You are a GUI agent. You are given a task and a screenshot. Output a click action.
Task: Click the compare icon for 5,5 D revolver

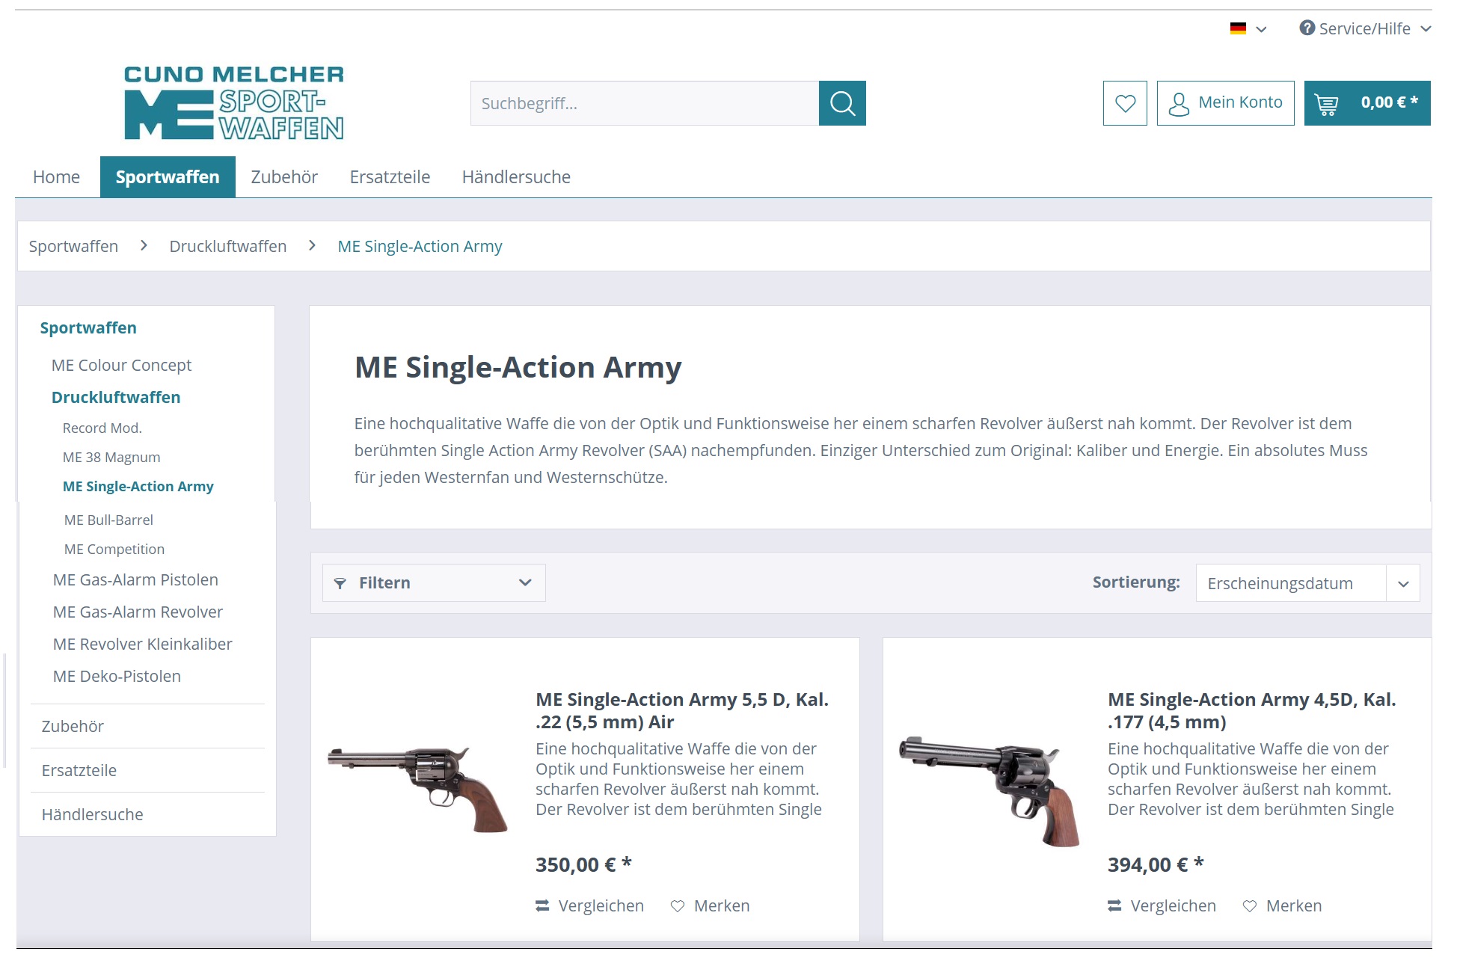542,905
